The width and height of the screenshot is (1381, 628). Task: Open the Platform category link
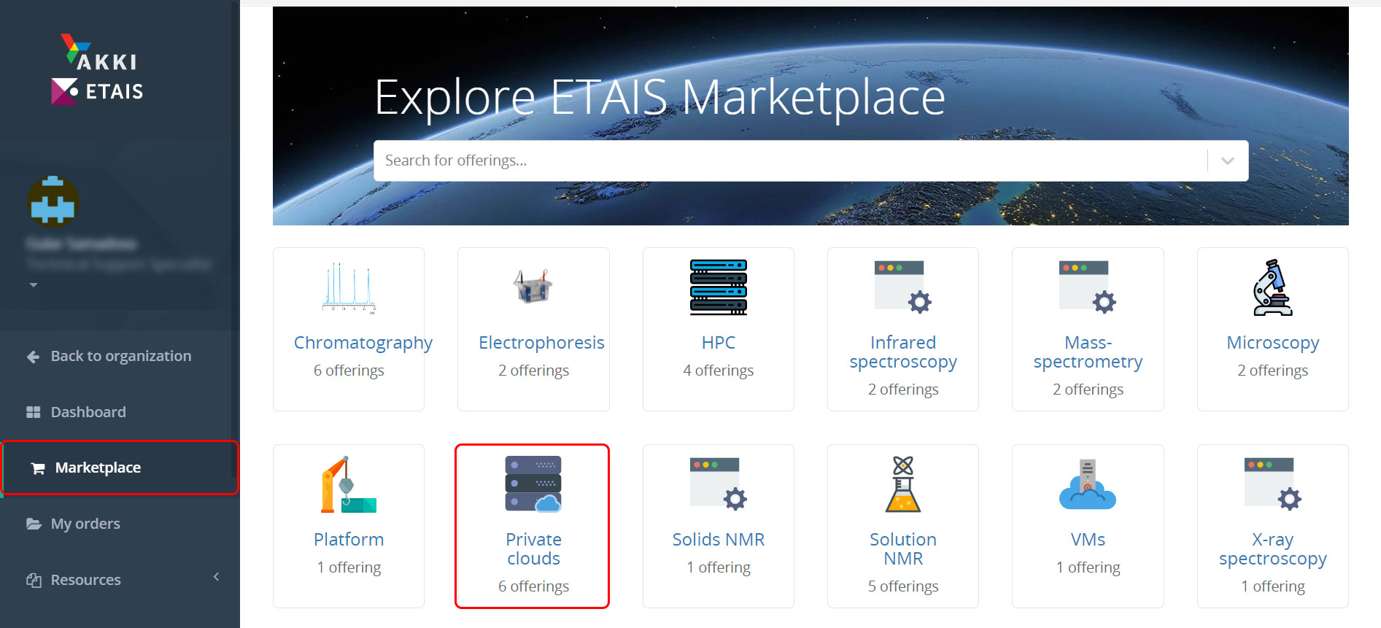pyautogui.click(x=349, y=540)
